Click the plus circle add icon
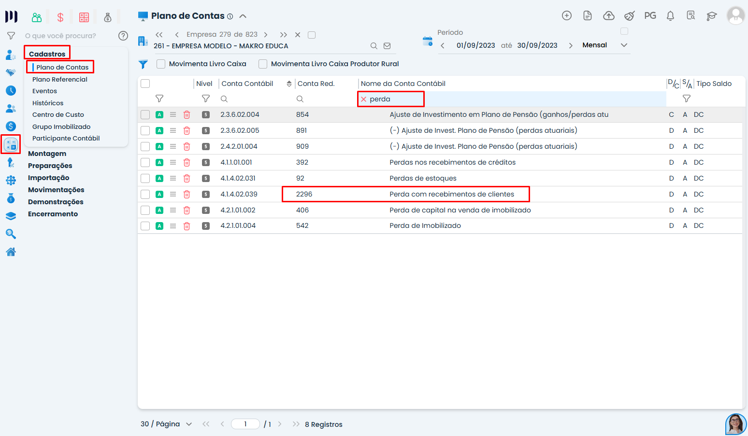 [x=567, y=16]
